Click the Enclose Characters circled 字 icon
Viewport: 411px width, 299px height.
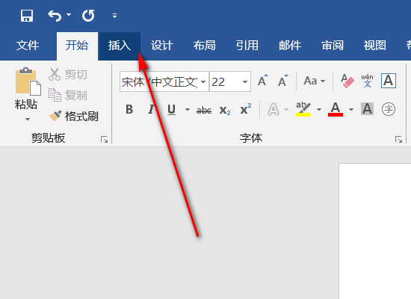point(389,109)
